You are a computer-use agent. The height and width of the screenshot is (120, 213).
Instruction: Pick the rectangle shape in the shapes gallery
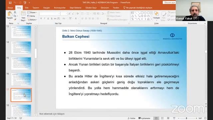pyautogui.click(x=142, y=13)
